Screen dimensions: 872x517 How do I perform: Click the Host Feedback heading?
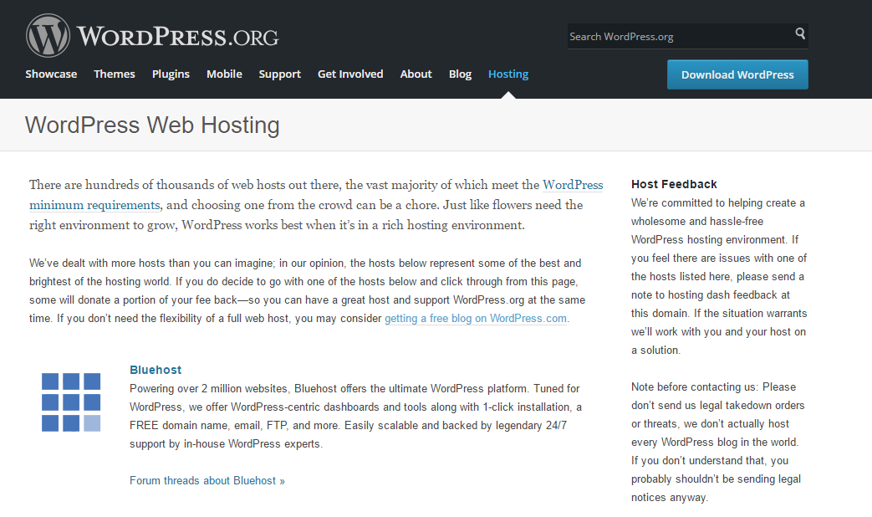[674, 184]
